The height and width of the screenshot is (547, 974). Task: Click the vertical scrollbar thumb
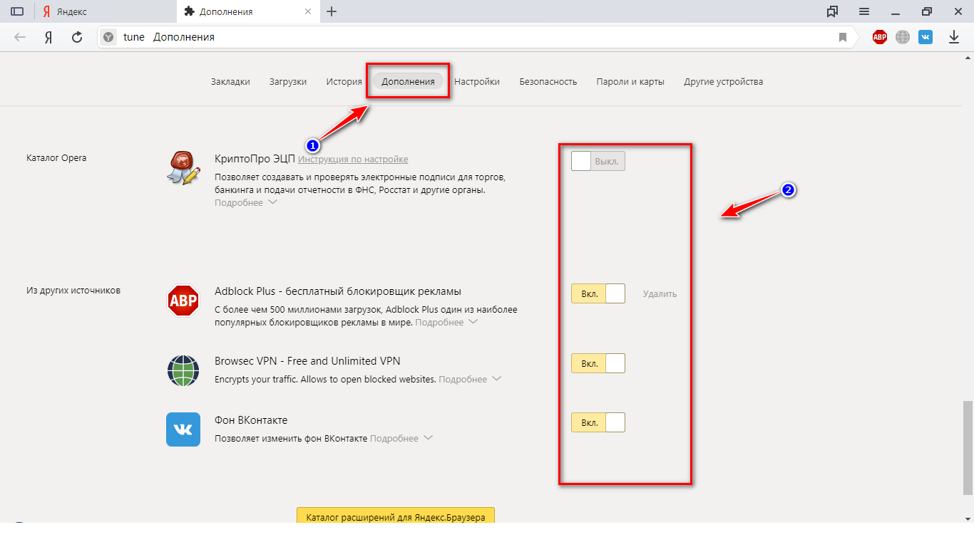[968, 447]
